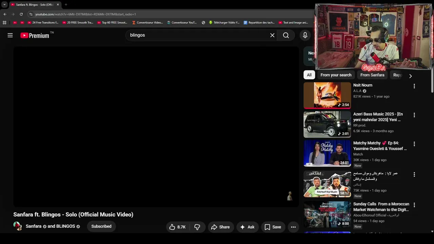Image resolution: width=434 pixels, height=244 pixels.
Task: Click the Sanfara channel name
Action: coord(34,226)
